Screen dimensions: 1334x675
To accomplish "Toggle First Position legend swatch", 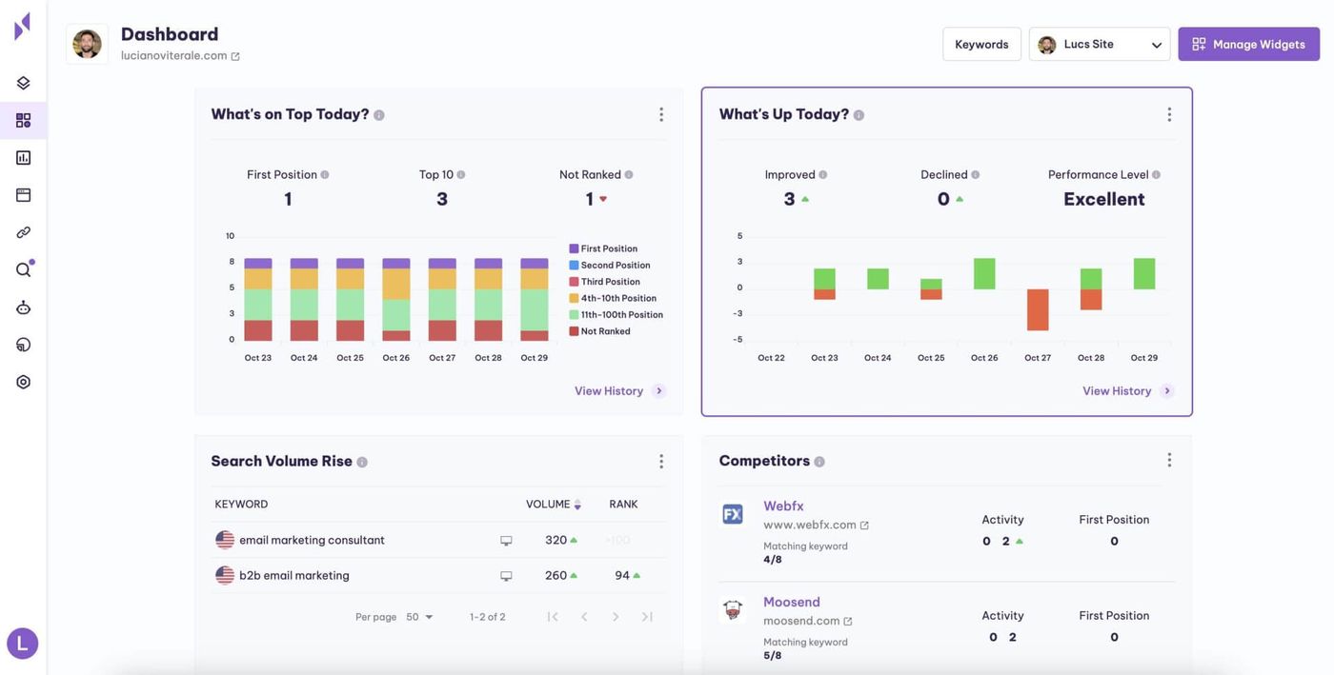I will pos(574,248).
